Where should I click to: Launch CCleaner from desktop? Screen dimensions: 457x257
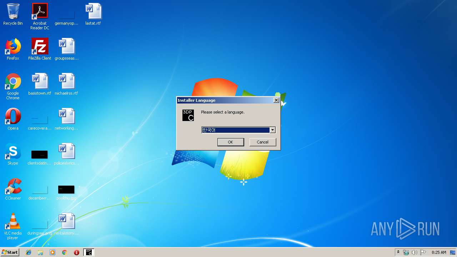coord(13,189)
